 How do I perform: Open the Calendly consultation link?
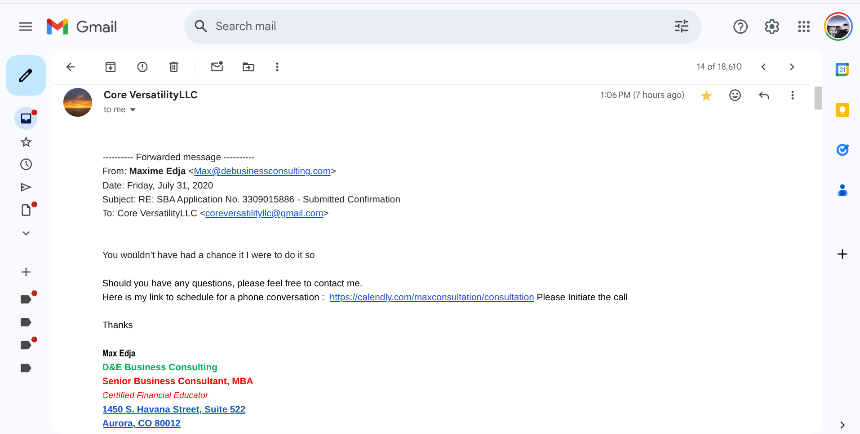coord(431,297)
